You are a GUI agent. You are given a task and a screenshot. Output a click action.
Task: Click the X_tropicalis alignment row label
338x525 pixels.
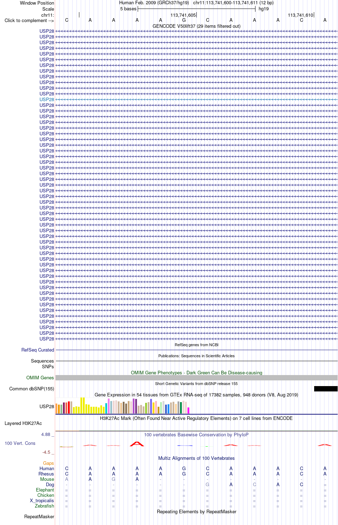pyautogui.click(x=42, y=500)
